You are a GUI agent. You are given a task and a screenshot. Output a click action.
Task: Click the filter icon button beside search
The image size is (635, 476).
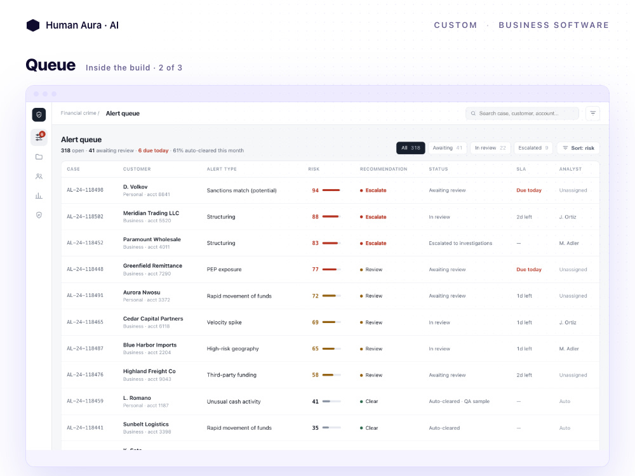(x=592, y=114)
